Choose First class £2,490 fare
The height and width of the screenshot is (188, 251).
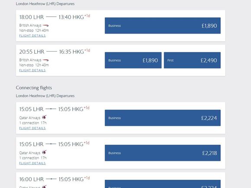[192, 60]
